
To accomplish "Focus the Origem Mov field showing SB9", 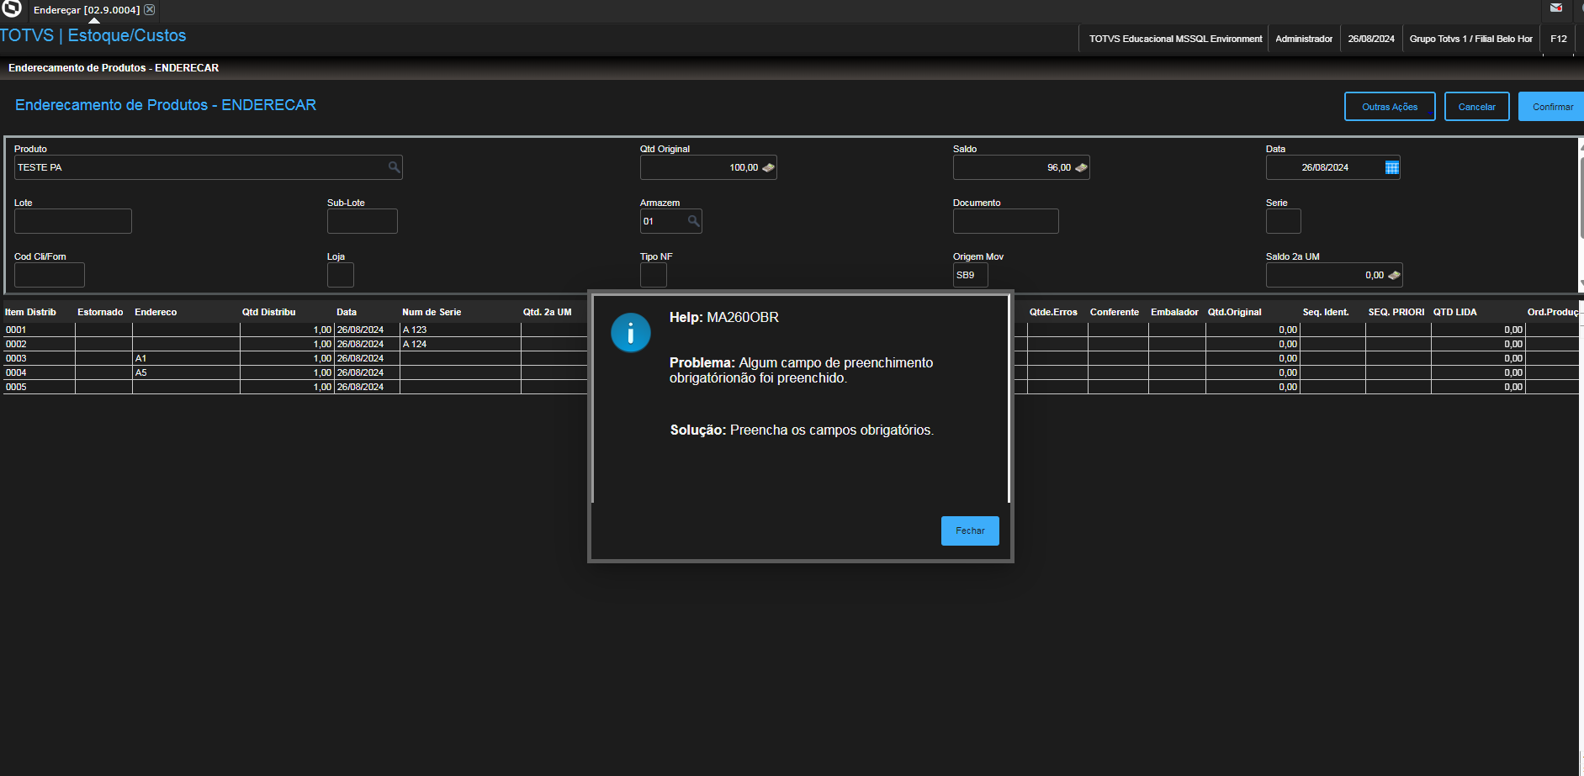I will pyautogui.click(x=971, y=275).
